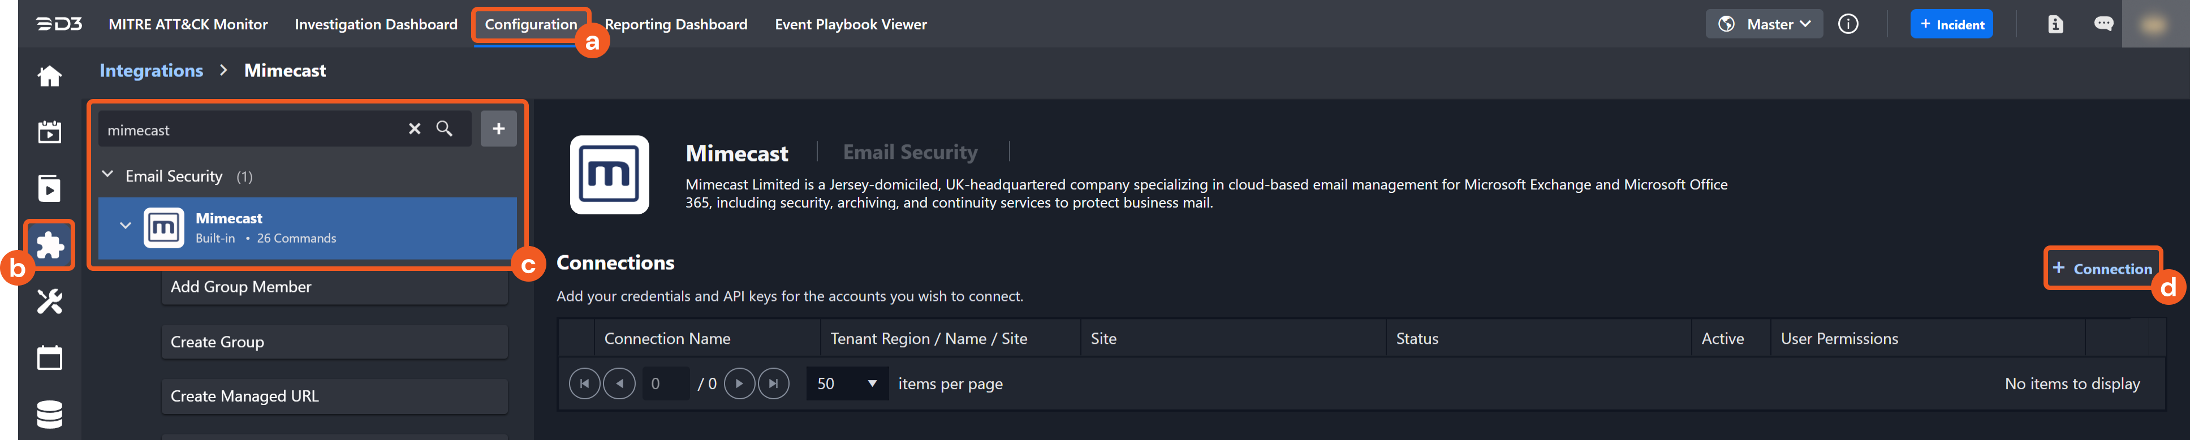Screen dimensions: 2190x440
Task: Open the chat bubble icon
Action: point(2102,24)
